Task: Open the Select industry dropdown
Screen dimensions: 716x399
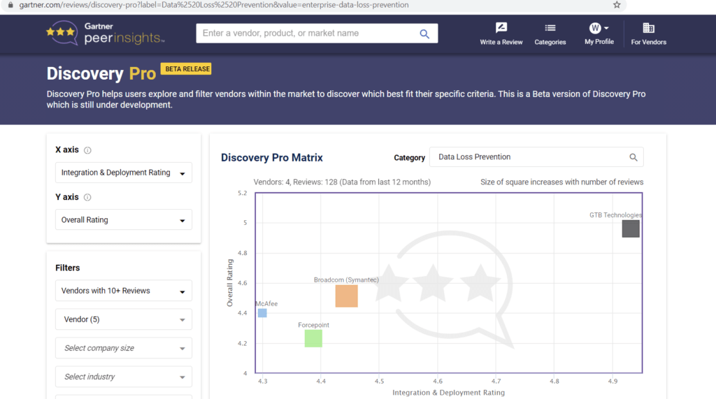Action: (123, 377)
